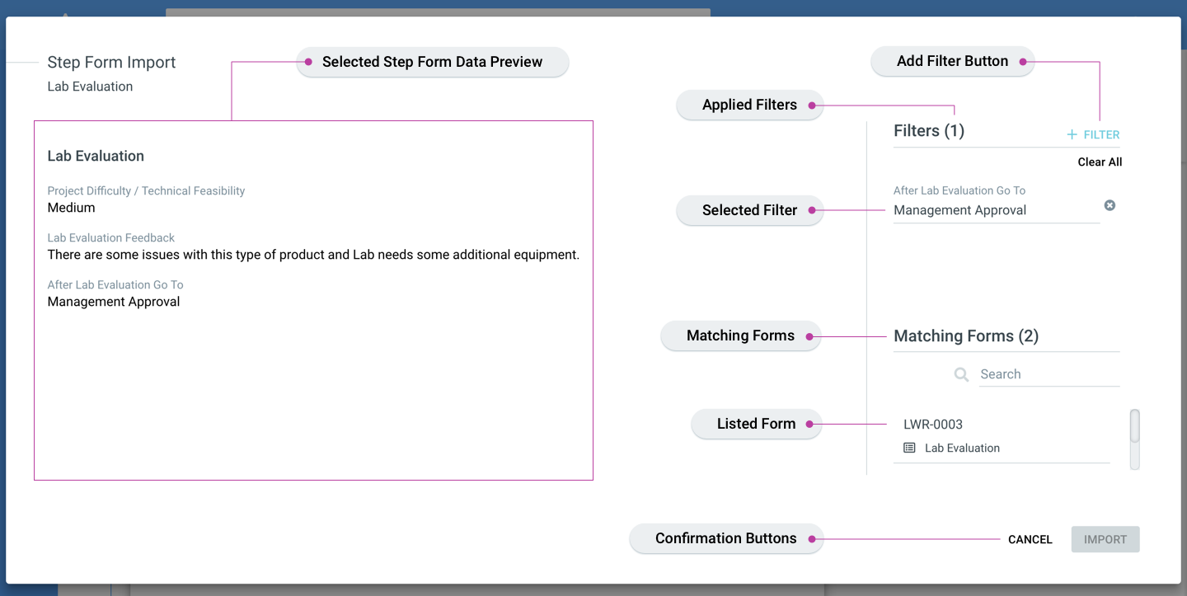1187x596 pixels.
Task: Click the magnifier search icon
Action: tap(961, 374)
